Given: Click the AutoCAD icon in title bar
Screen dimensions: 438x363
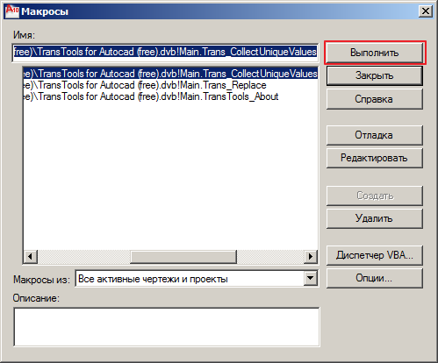Looking at the screenshot, I should pyautogui.click(x=12, y=11).
